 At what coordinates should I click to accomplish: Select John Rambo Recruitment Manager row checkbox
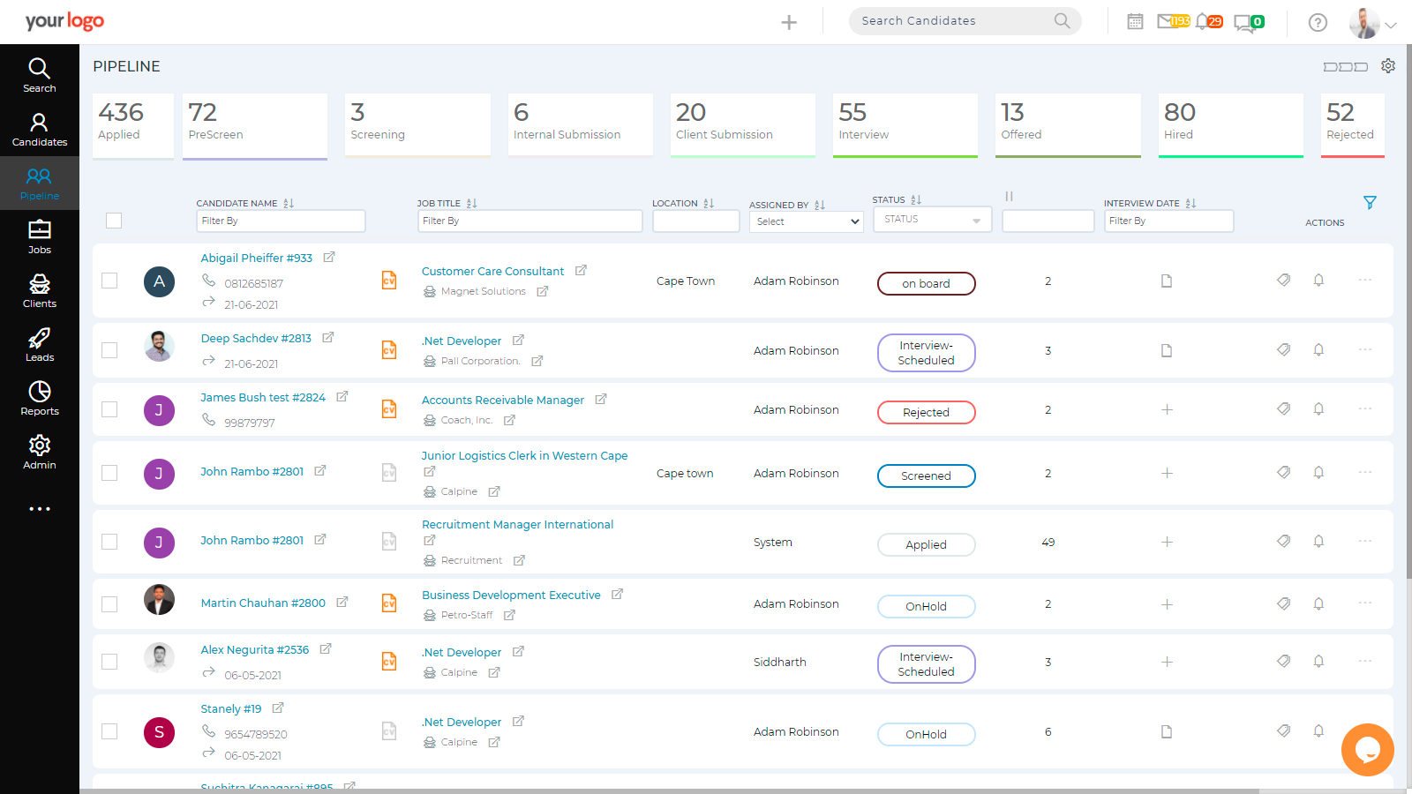pyautogui.click(x=109, y=542)
